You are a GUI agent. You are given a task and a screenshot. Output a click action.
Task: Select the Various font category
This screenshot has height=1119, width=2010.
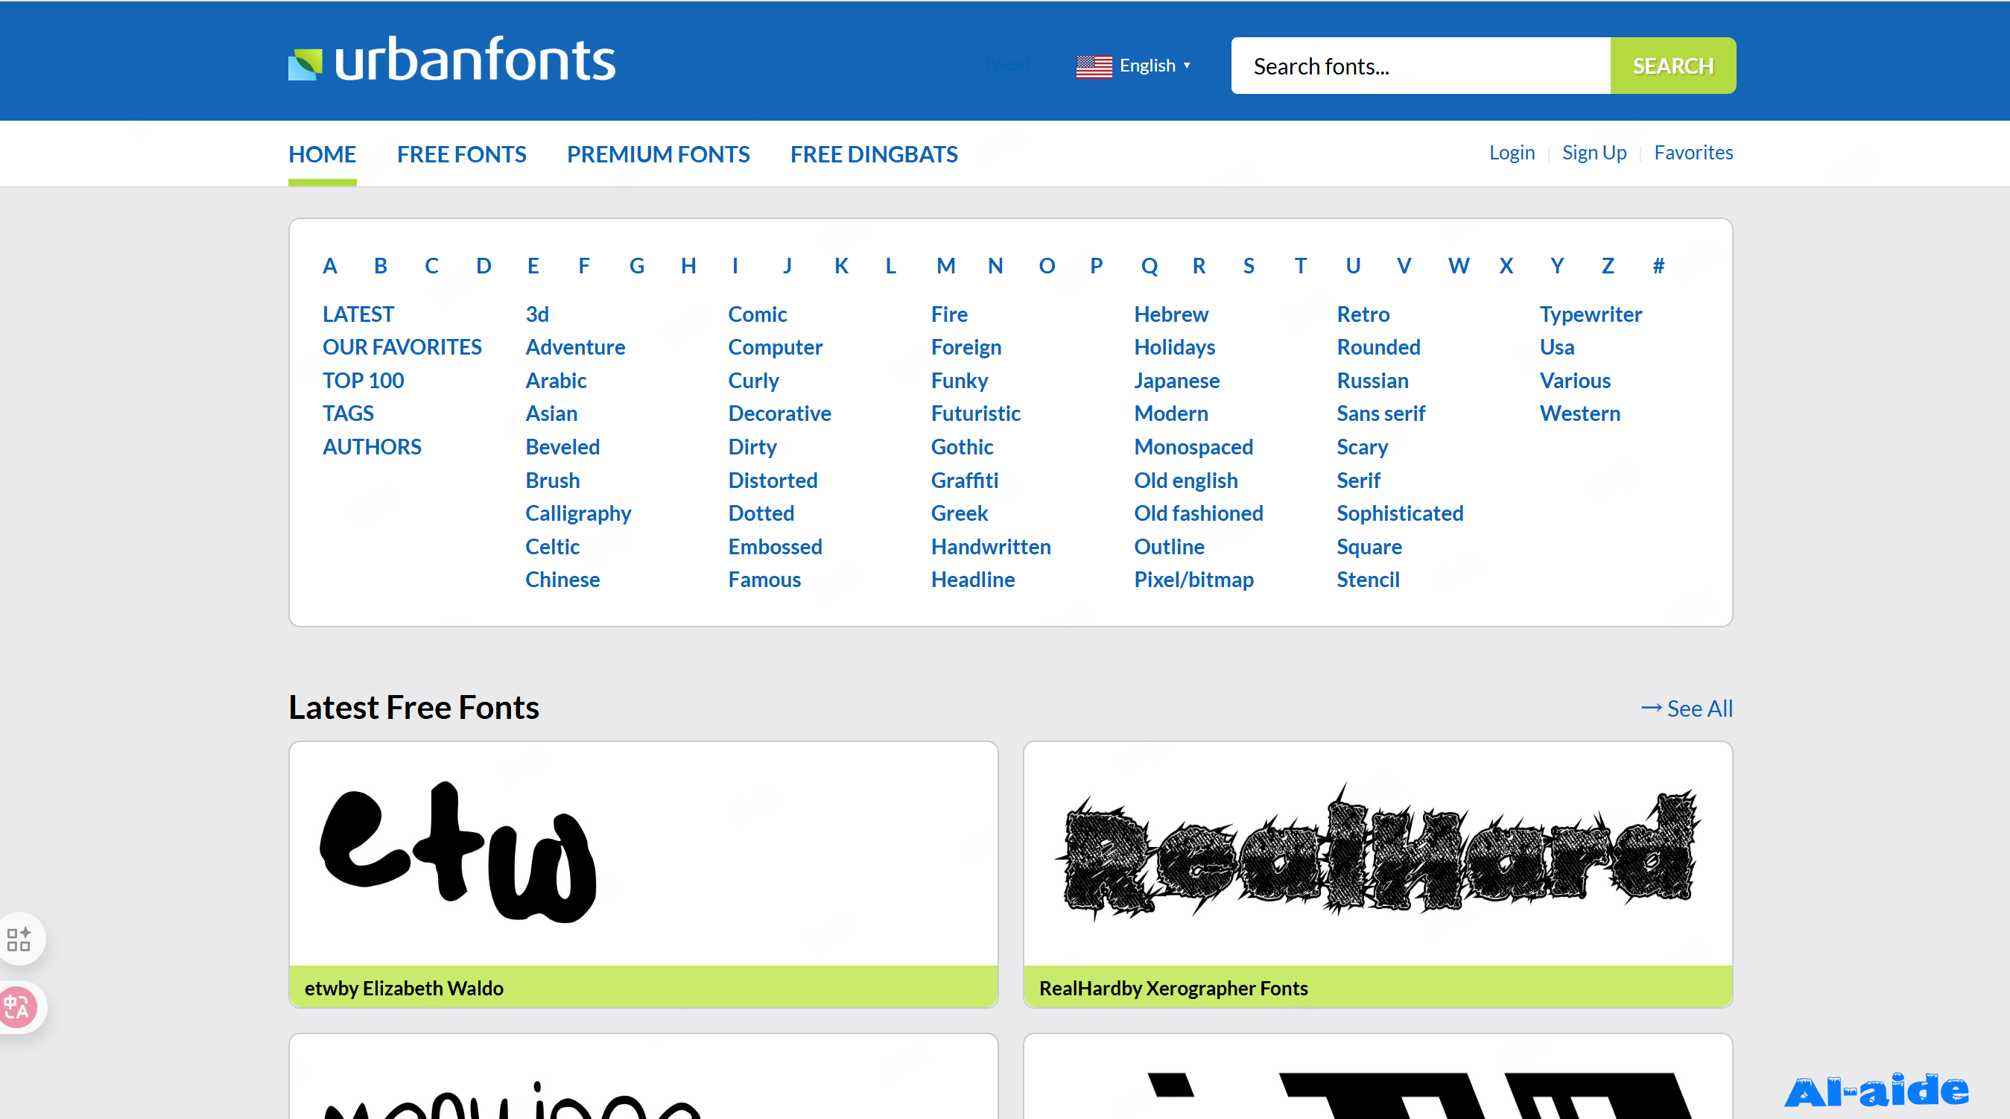[1575, 381]
